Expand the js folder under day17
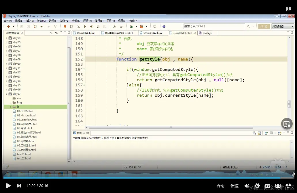Viewport: 297px width, 193px height. tap(11, 107)
